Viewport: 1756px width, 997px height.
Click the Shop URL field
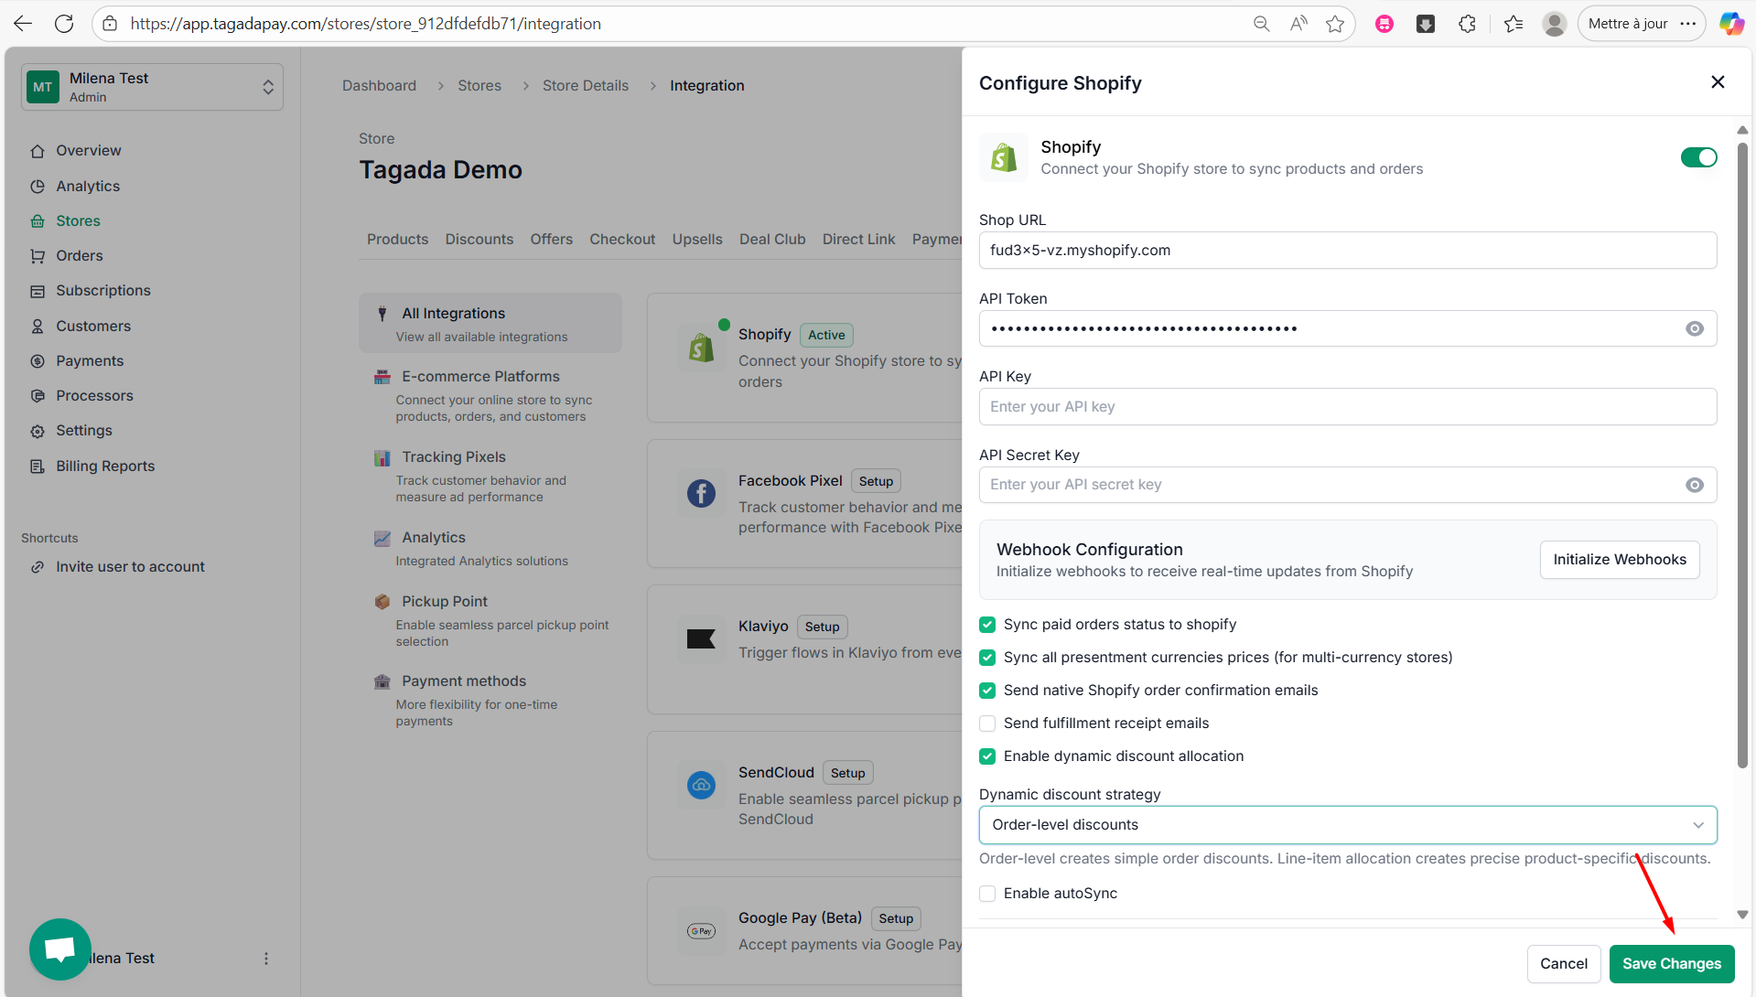pos(1347,251)
